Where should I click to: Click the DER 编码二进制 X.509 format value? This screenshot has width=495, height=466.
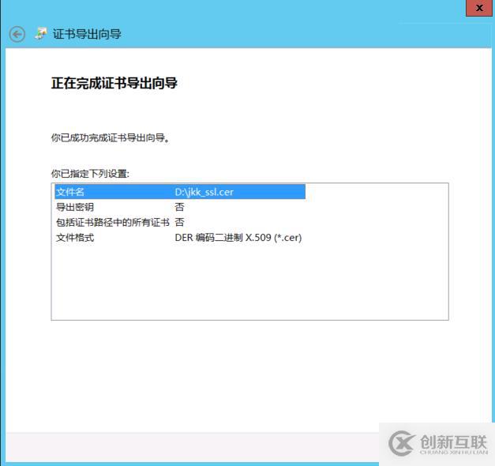coord(238,237)
